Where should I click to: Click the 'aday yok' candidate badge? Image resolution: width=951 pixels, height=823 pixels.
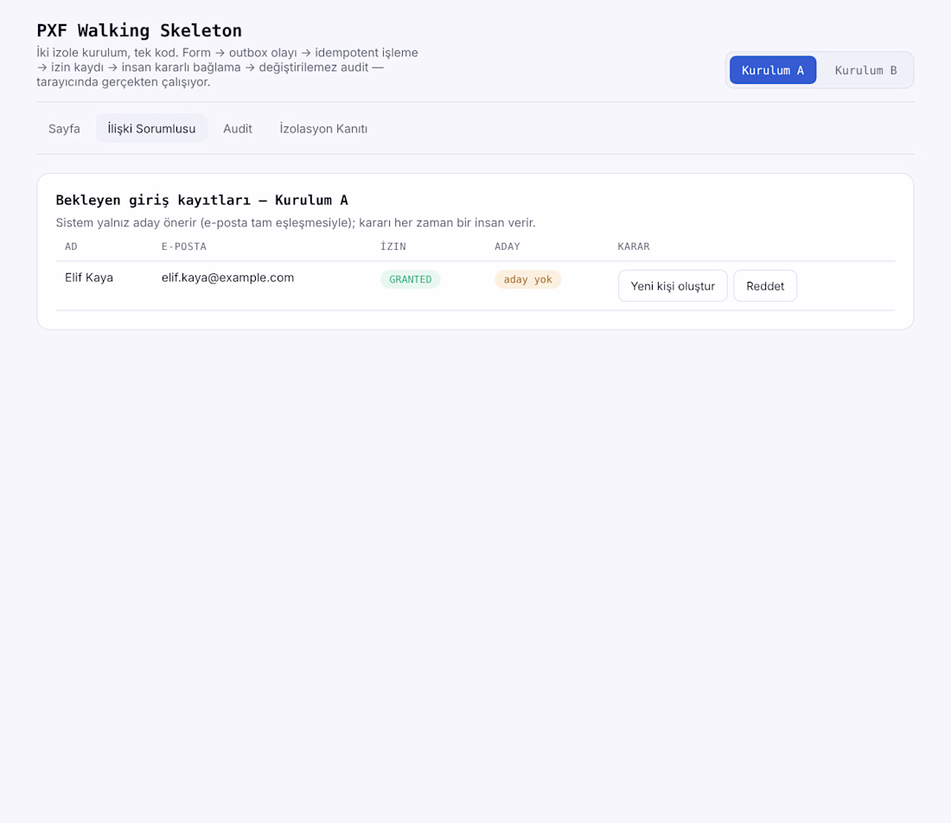pos(527,279)
